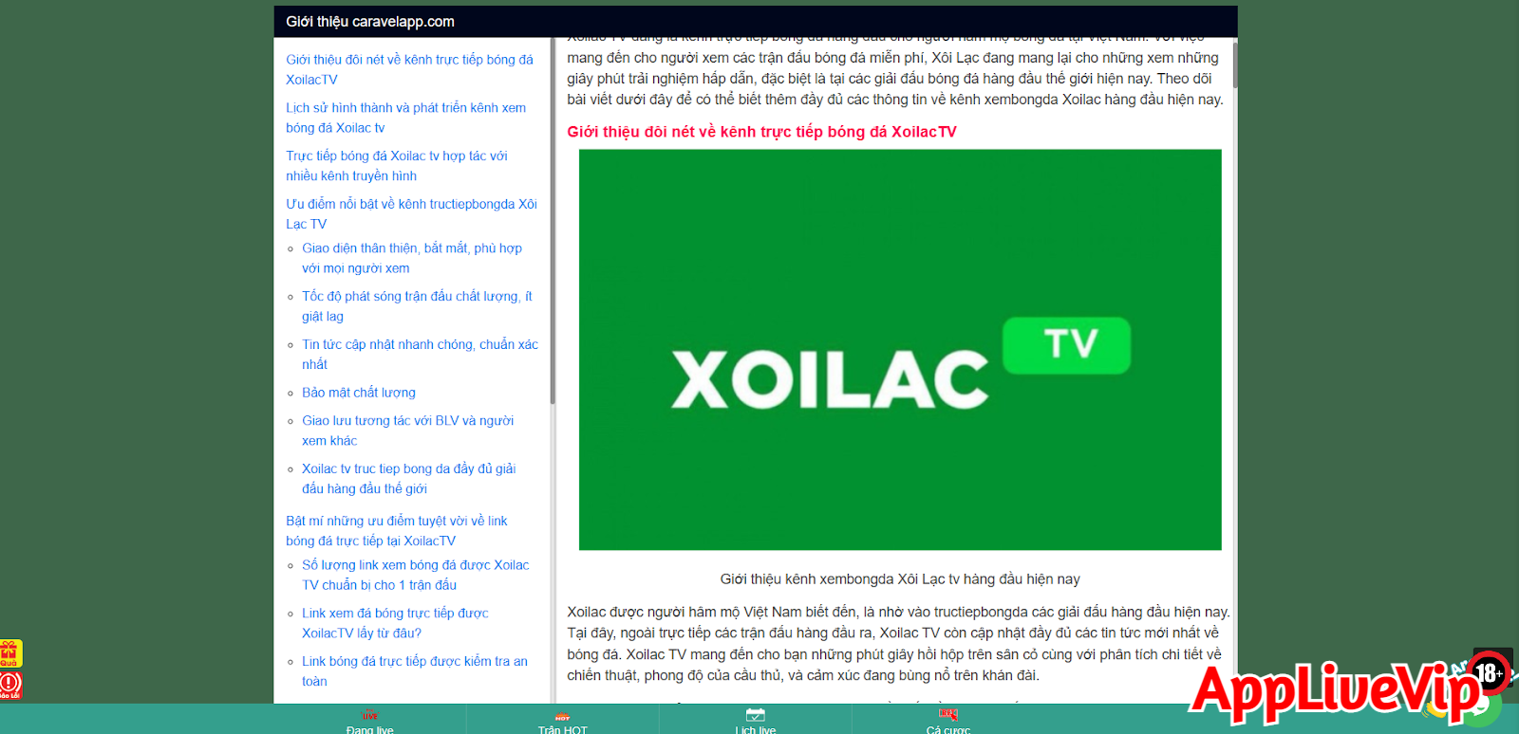This screenshot has height=734, width=1519.
Task: Go to 'Bật mí những ưu điểm' section link
Action: click(x=396, y=531)
